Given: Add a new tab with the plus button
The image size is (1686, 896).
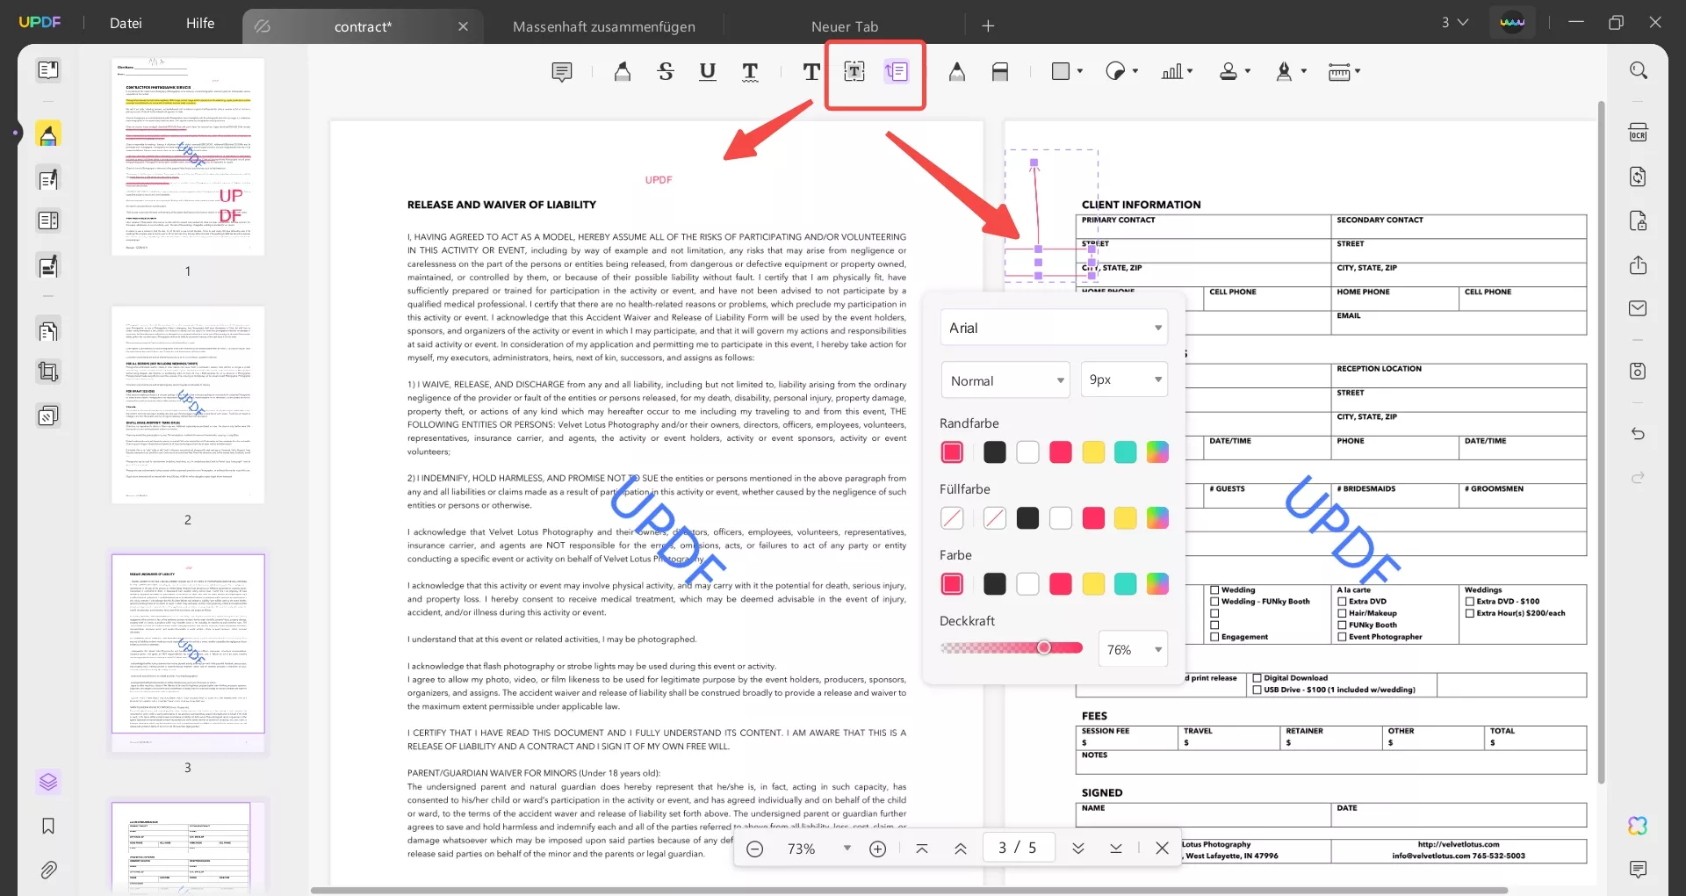Looking at the screenshot, I should [988, 26].
